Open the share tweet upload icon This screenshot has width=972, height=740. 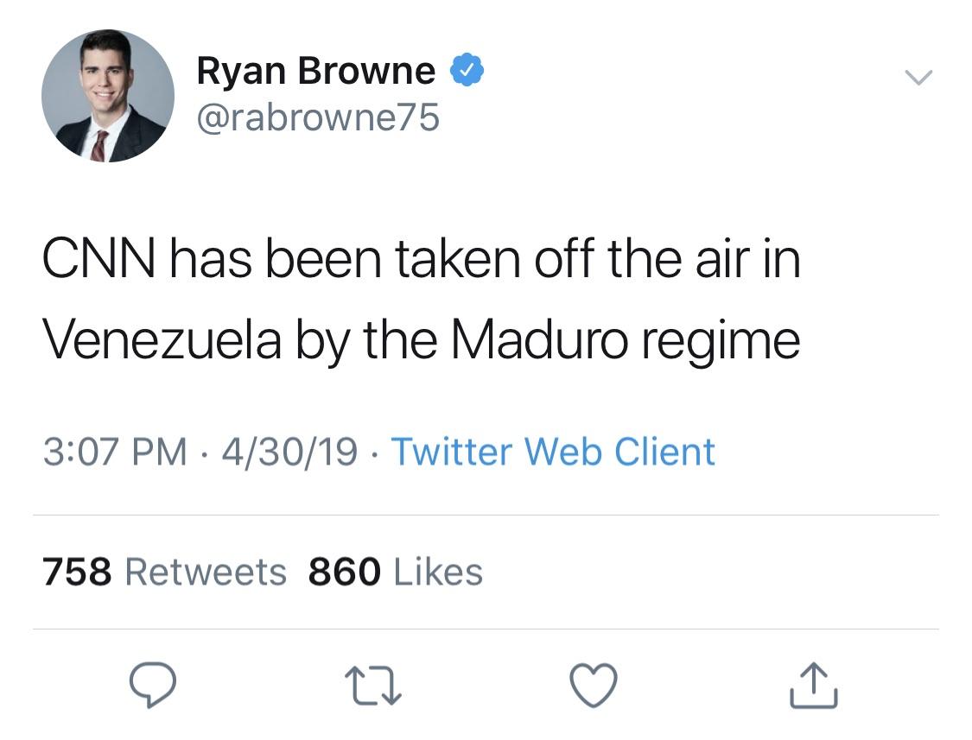click(x=814, y=686)
